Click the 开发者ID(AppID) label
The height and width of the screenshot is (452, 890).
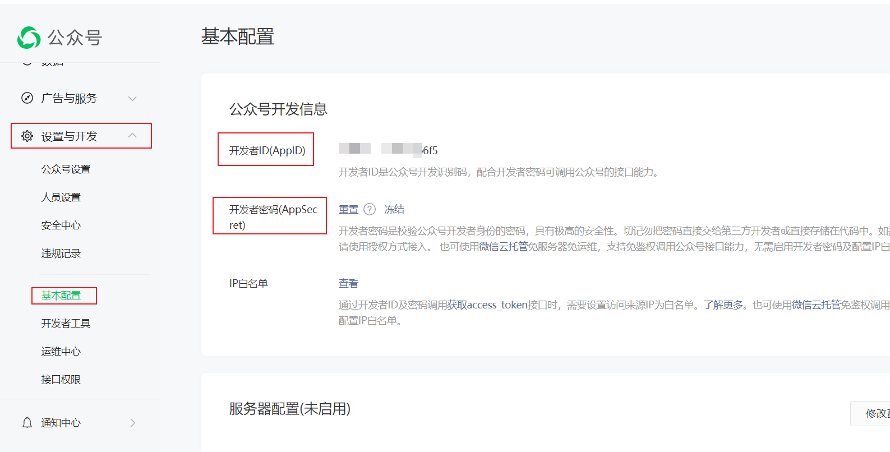coord(267,150)
